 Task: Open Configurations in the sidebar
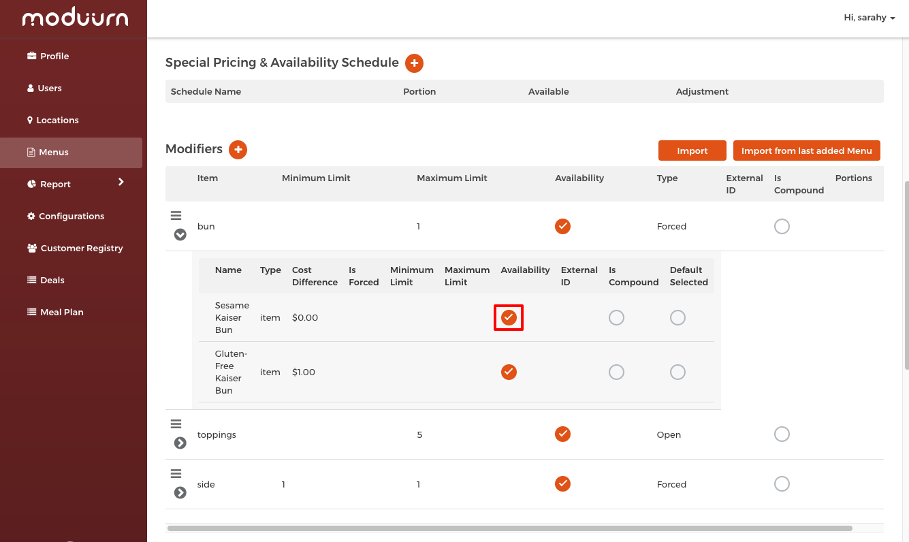coord(71,216)
